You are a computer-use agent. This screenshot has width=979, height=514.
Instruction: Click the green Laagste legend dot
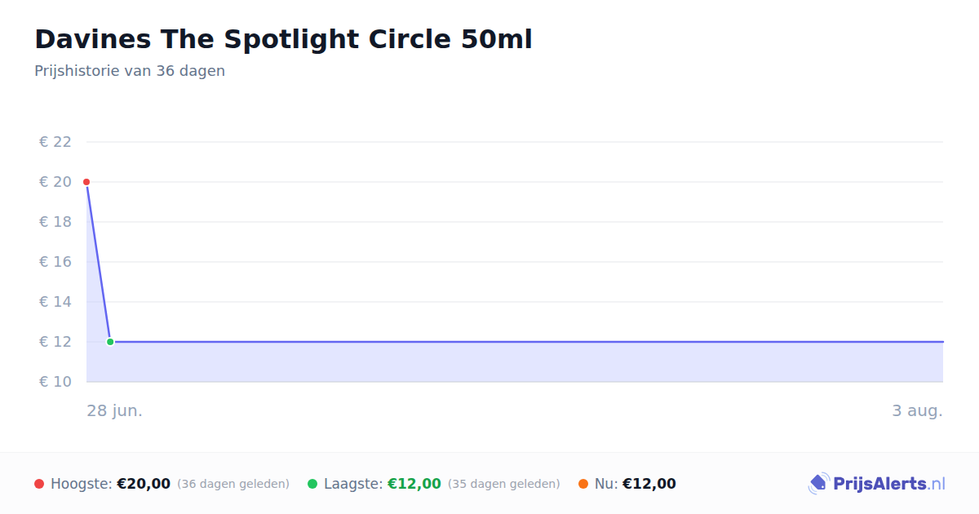coord(312,484)
